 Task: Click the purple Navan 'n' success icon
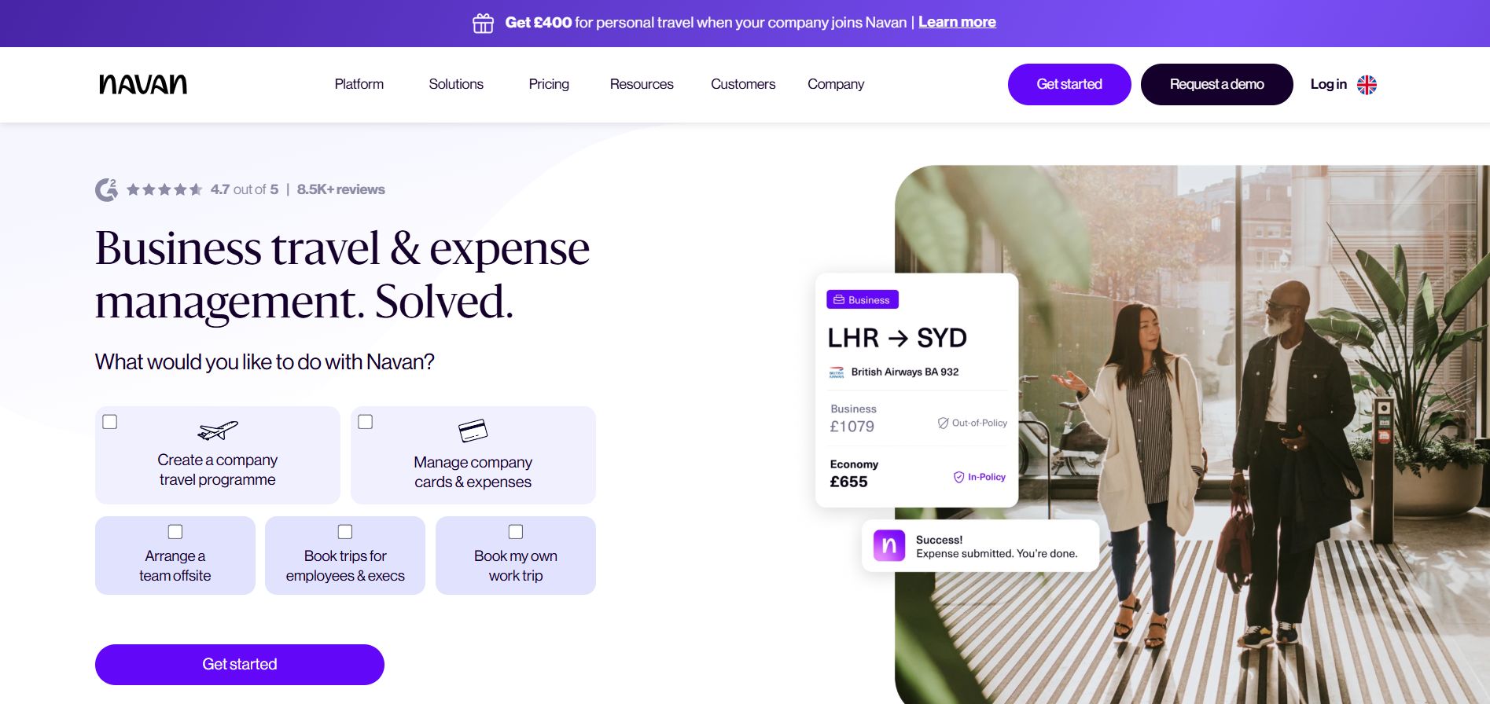click(x=889, y=545)
